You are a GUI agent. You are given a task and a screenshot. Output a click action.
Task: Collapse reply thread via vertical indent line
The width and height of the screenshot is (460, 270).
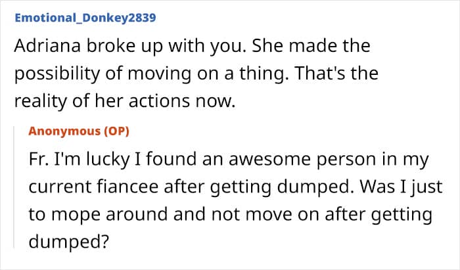[x=14, y=187]
